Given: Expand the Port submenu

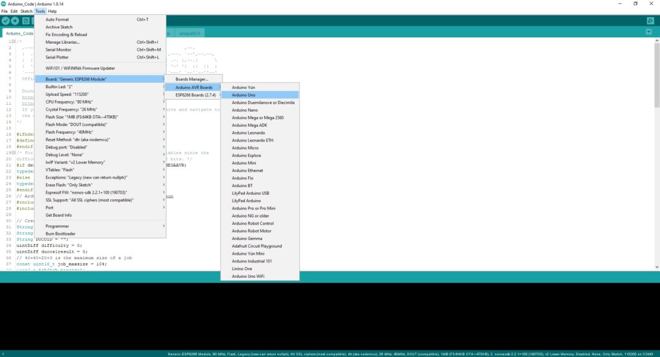Looking at the screenshot, I should (100, 208).
